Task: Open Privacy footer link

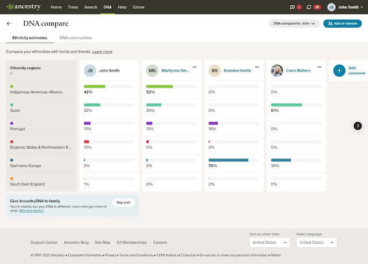Action: point(111,255)
